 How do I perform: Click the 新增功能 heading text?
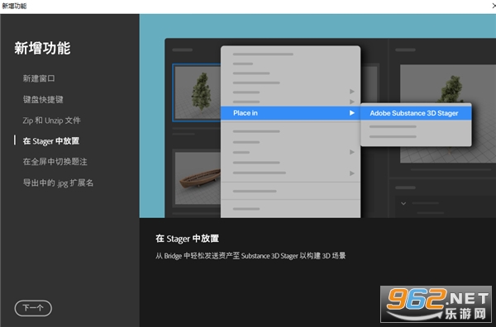point(42,49)
